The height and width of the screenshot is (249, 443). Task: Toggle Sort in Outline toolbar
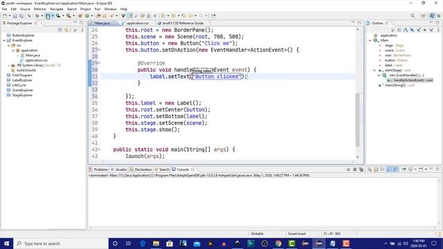(x=406, y=30)
